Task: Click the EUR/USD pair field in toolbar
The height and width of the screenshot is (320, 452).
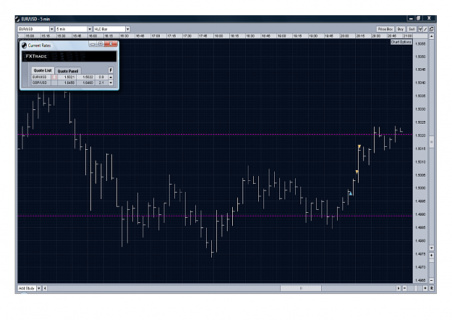Action: (x=34, y=29)
